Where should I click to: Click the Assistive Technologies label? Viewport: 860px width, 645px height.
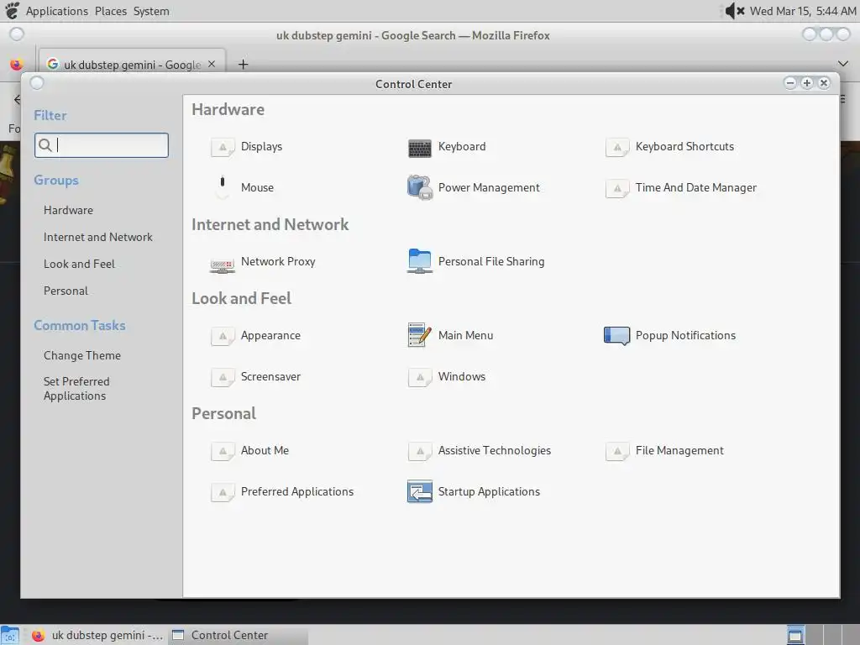(x=494, y=450)
